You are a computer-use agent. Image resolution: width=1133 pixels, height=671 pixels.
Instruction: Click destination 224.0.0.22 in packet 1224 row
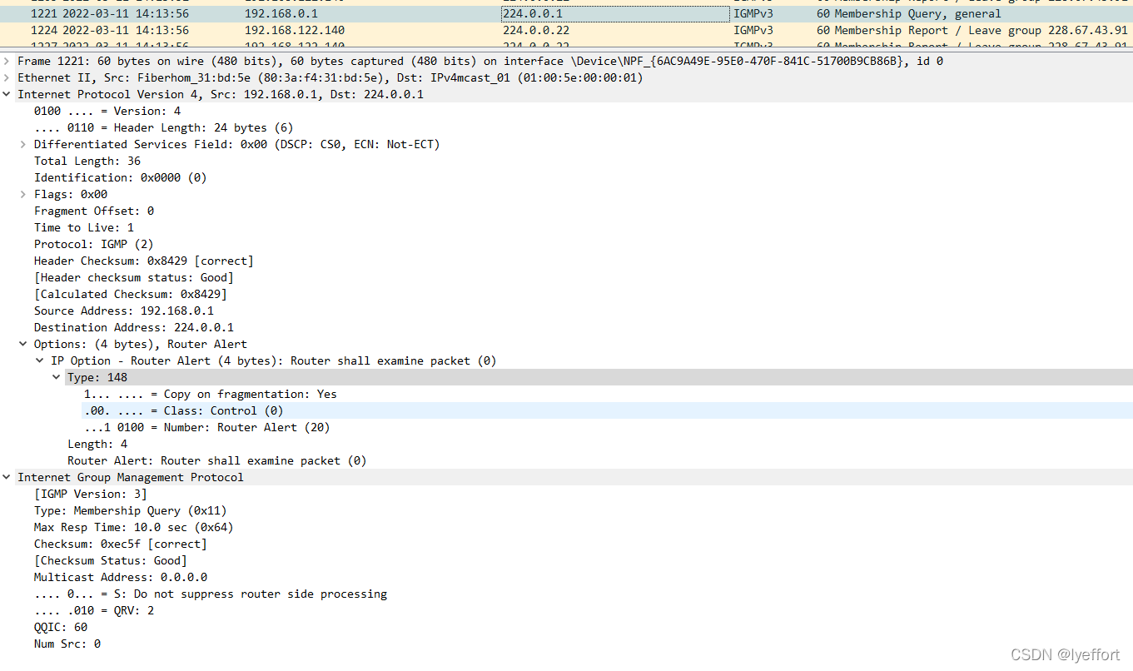point(536,30)
